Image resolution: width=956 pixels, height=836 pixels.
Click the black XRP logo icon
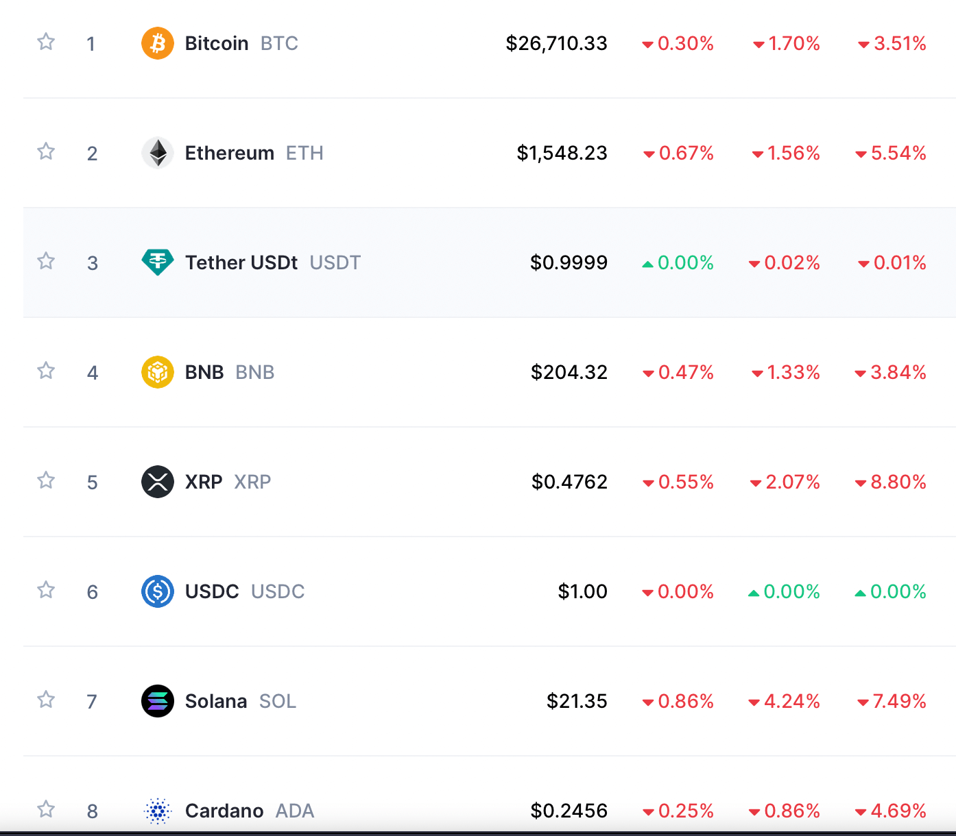158,482
